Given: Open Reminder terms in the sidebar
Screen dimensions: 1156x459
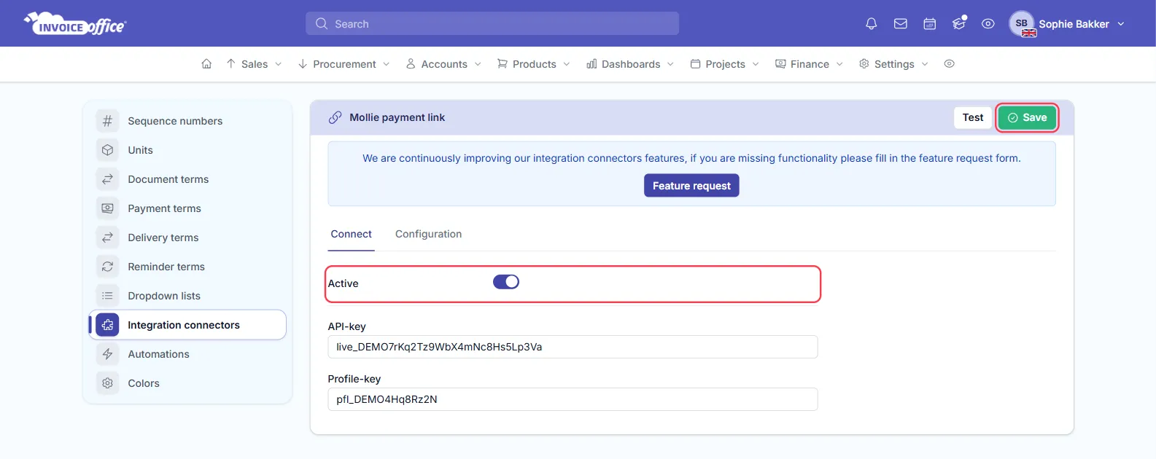Looking at the screenshot, I should (188, 267).
